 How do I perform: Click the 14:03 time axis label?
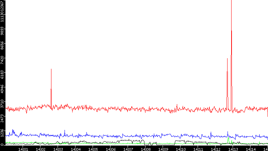point(58,149)
